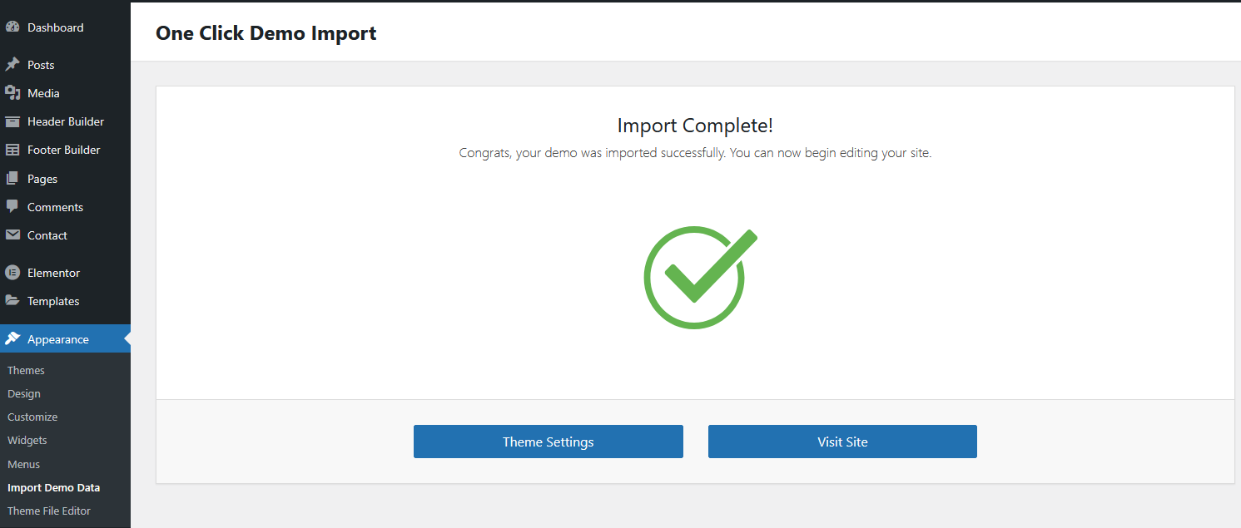Click the Dashboard gauge icon

click(12, 27)
